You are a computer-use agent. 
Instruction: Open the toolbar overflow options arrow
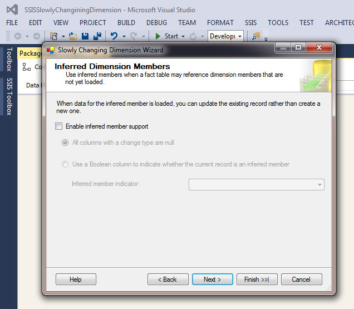click(x=266, y=39)
